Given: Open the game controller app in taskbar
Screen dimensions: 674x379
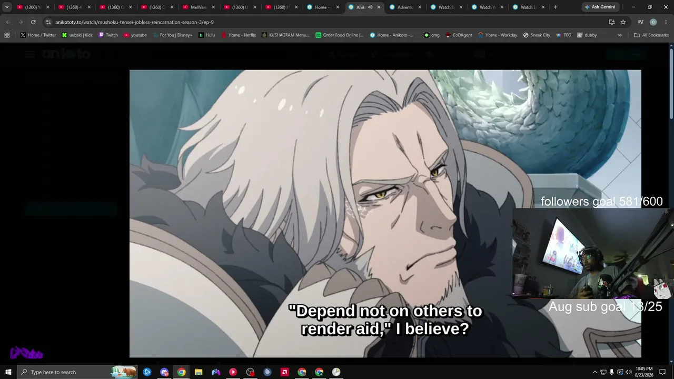Looking at the screenshot, I should (216, 372).
